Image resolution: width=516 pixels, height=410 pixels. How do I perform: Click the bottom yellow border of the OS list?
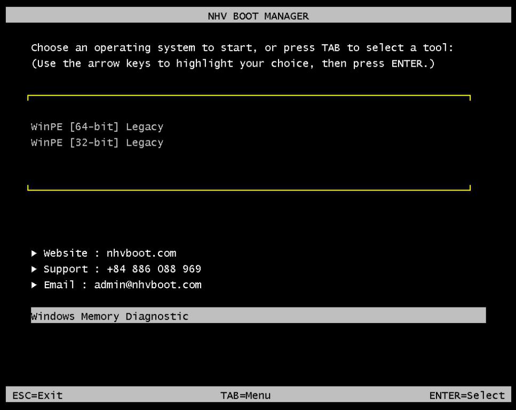tap(249, 190)
